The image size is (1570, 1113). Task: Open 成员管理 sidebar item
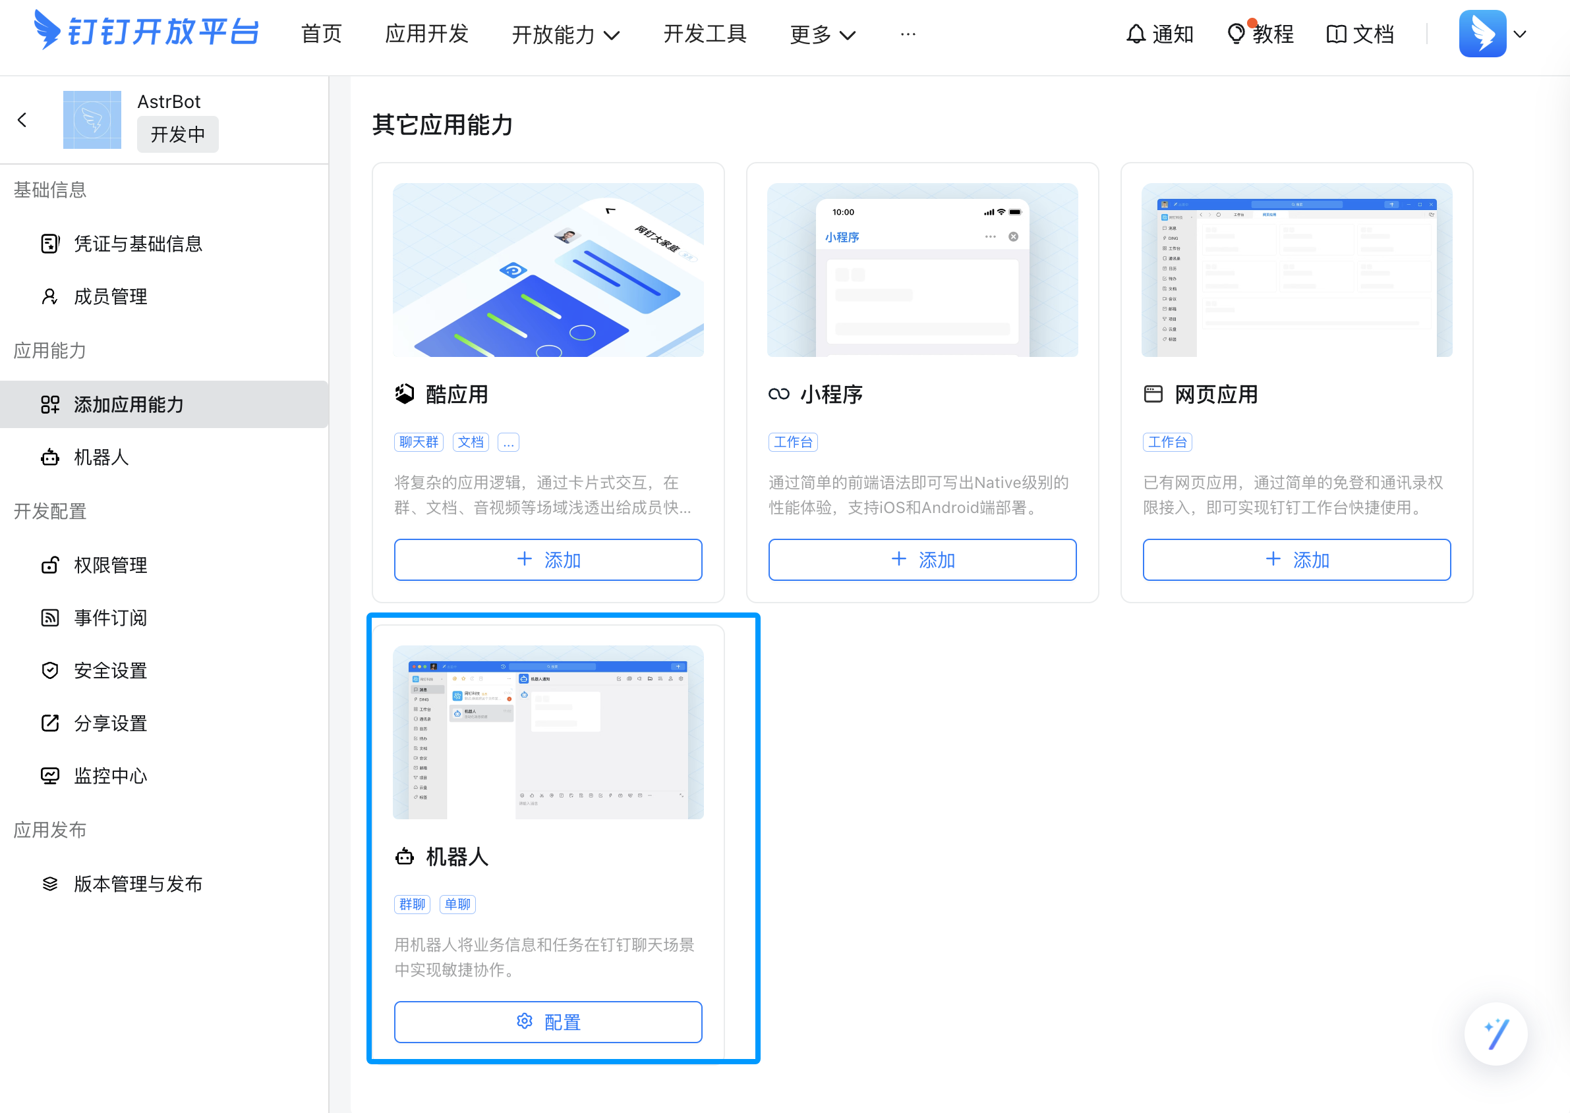click(x=111, y=297)
